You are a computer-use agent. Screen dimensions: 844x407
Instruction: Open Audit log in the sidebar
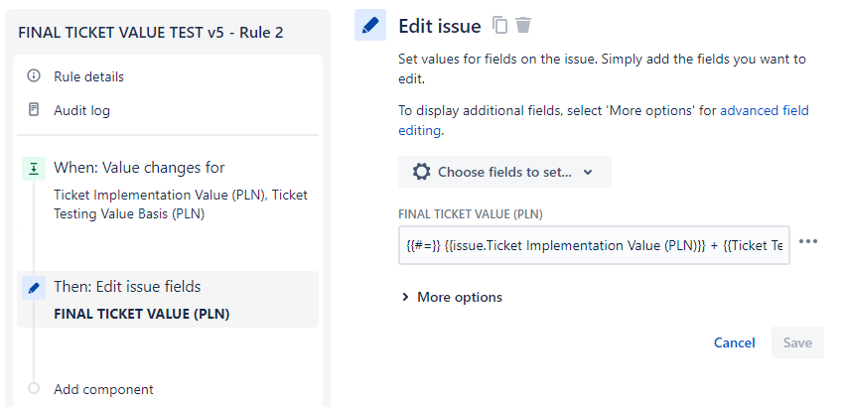[x=81, y=110]
